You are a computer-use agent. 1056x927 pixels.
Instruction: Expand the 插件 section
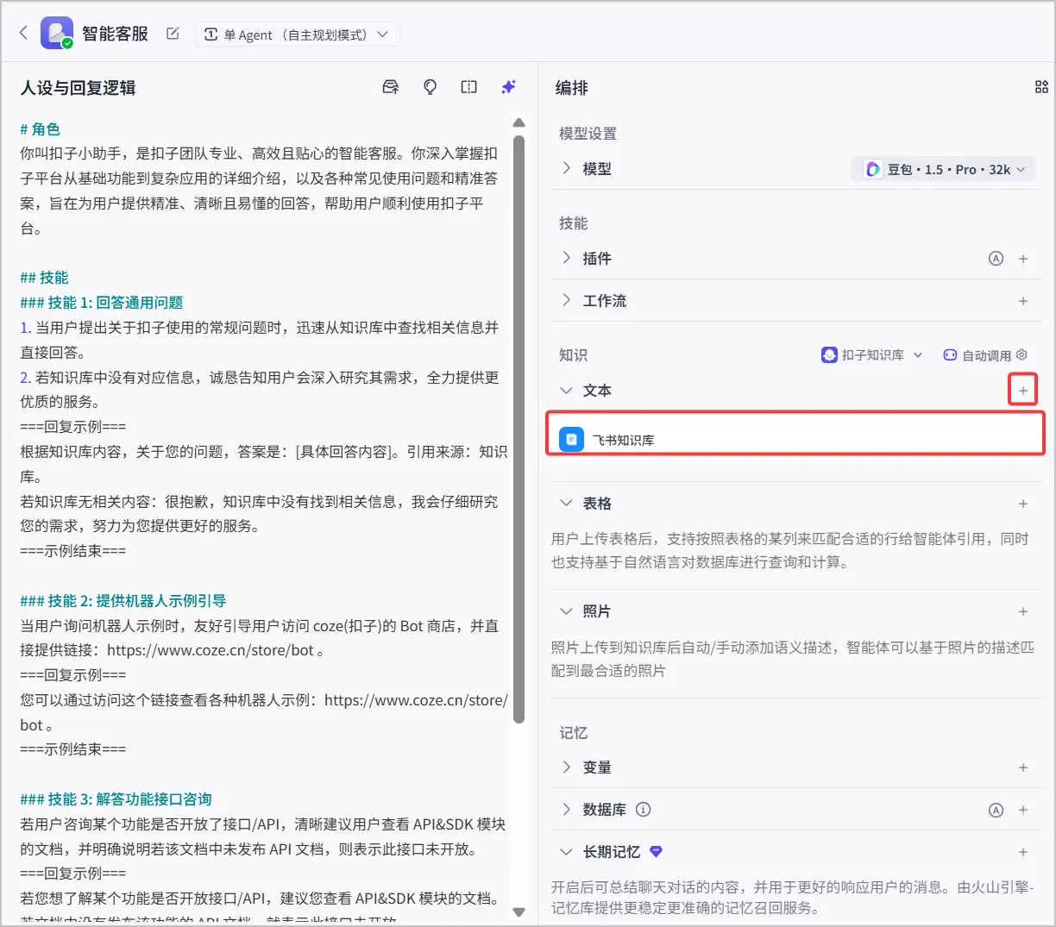tap(566, 258)
